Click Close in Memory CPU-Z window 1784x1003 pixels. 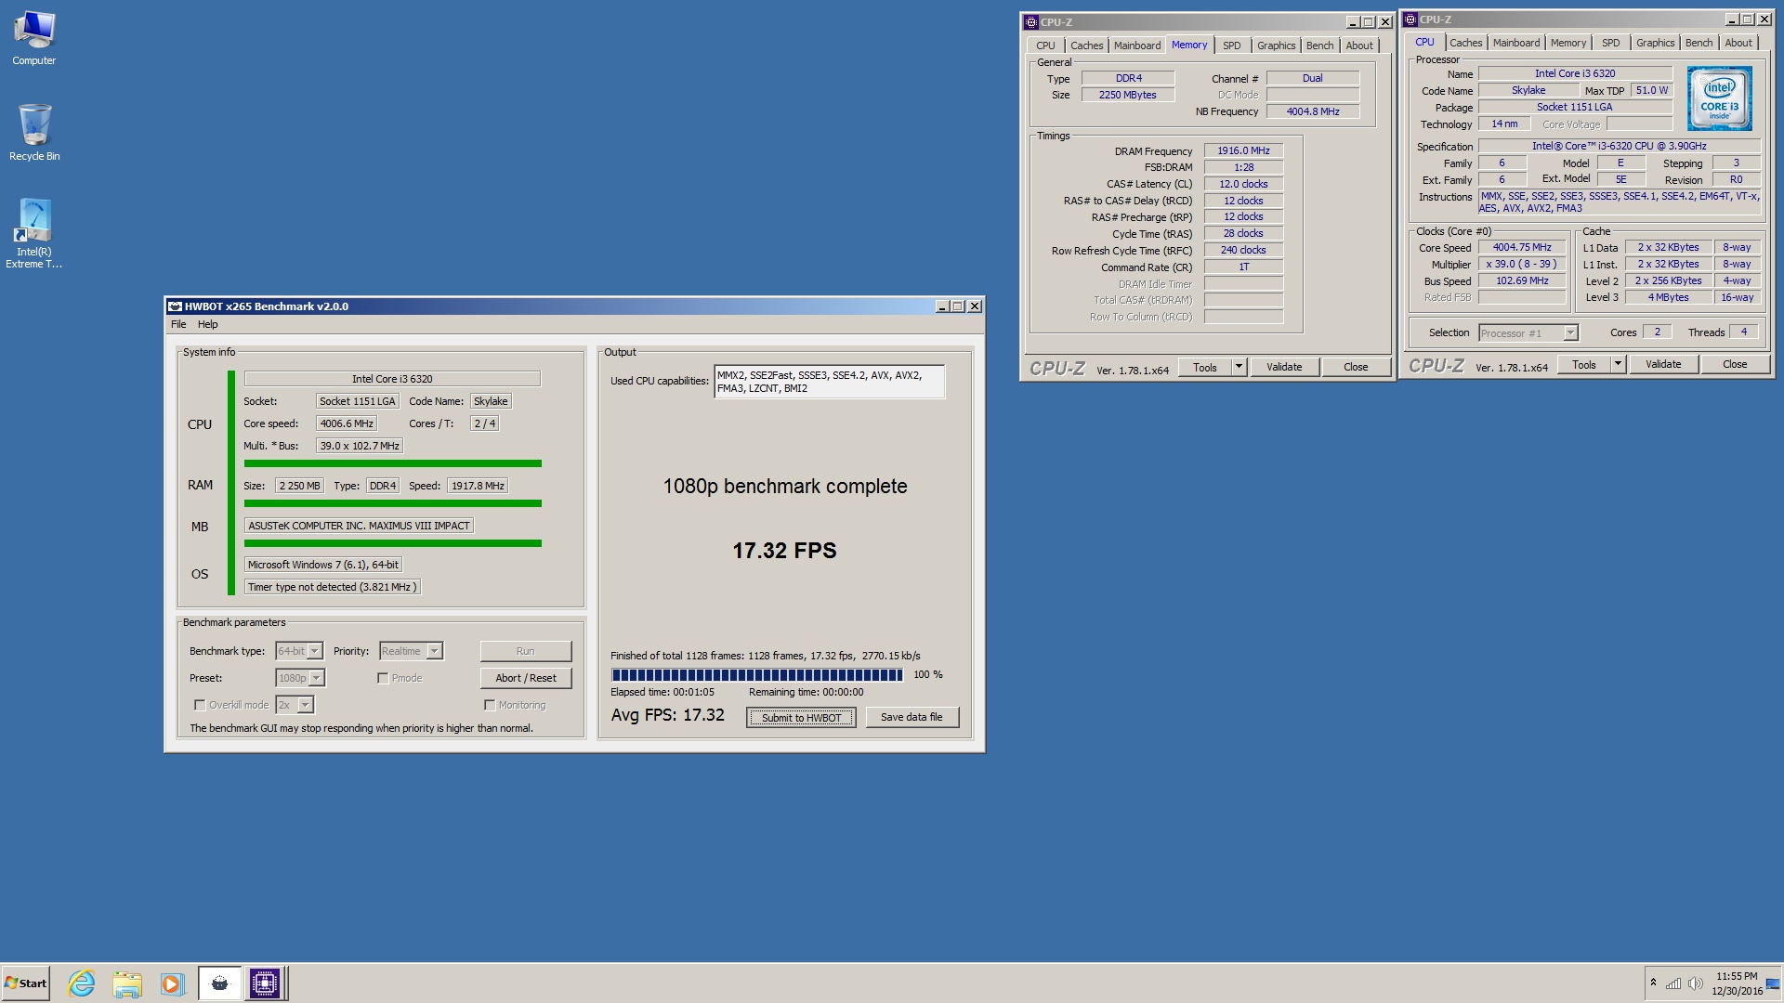coord(1356,367)
